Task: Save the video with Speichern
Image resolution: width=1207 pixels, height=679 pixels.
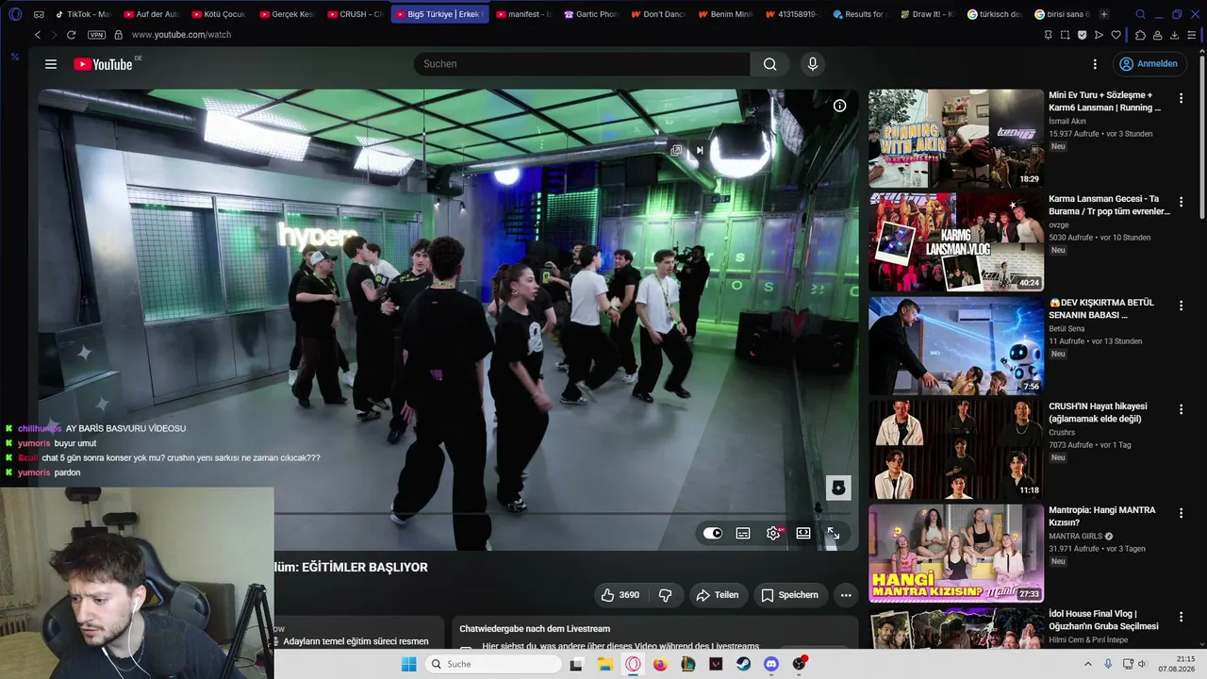Action: pos(790,595)
